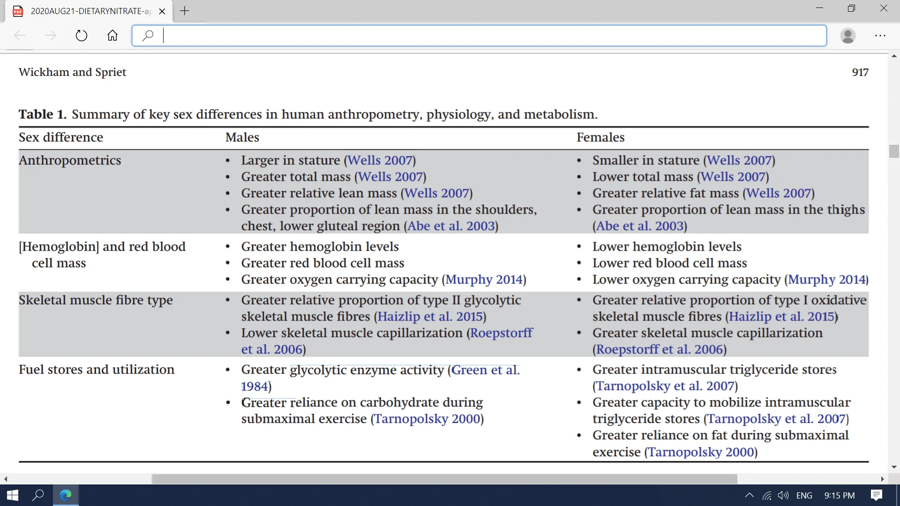Open Roepstorff et al. 2006 link in Females column
This screenshot has height=506, width=900.
[x=660, y=350]
